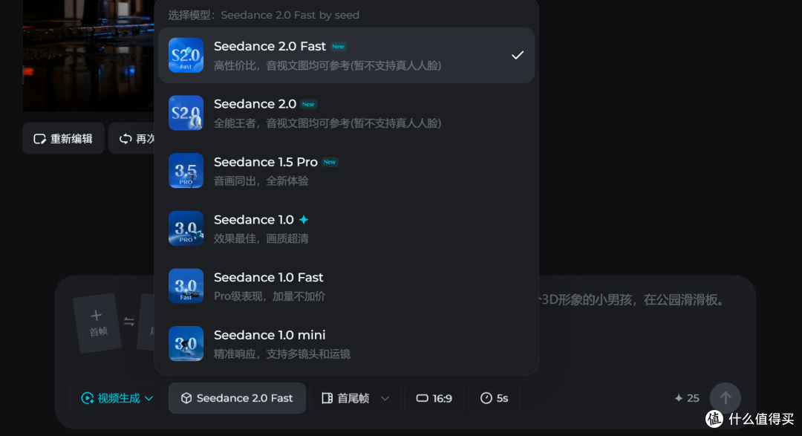Image resolution: width=802 pixels, height=436 pixels.
Task: Click the swap frames arrows icon
Action: point(129,322)
